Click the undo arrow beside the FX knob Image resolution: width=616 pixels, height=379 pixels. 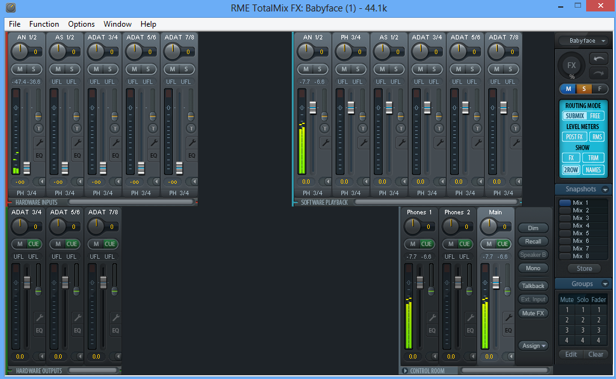click(x=598, y=59)
